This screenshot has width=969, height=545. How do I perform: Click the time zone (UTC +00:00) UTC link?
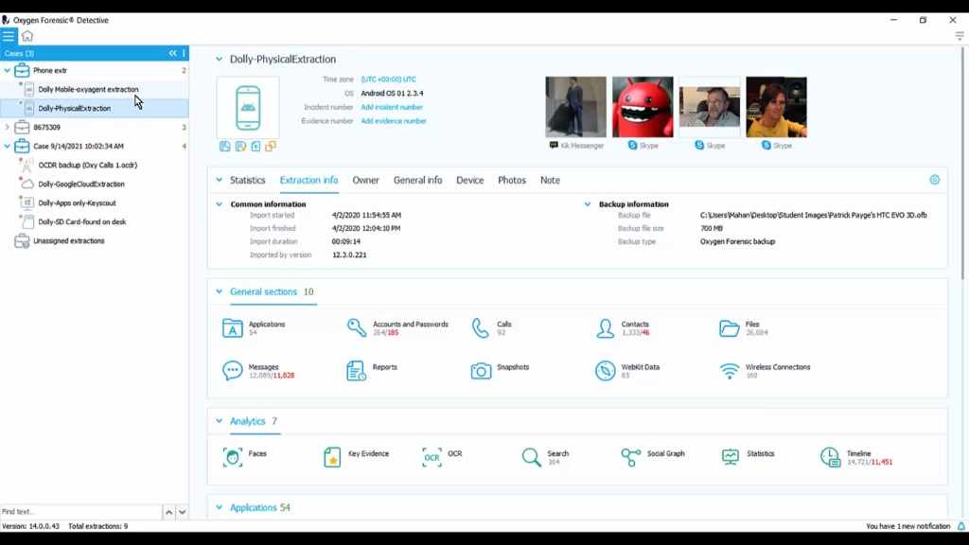(388, 79)
